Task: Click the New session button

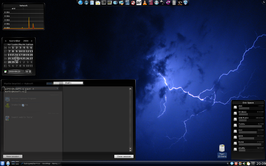Action: click(13, 156)
